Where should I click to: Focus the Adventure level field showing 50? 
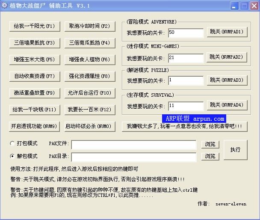(x=186, y=33)
